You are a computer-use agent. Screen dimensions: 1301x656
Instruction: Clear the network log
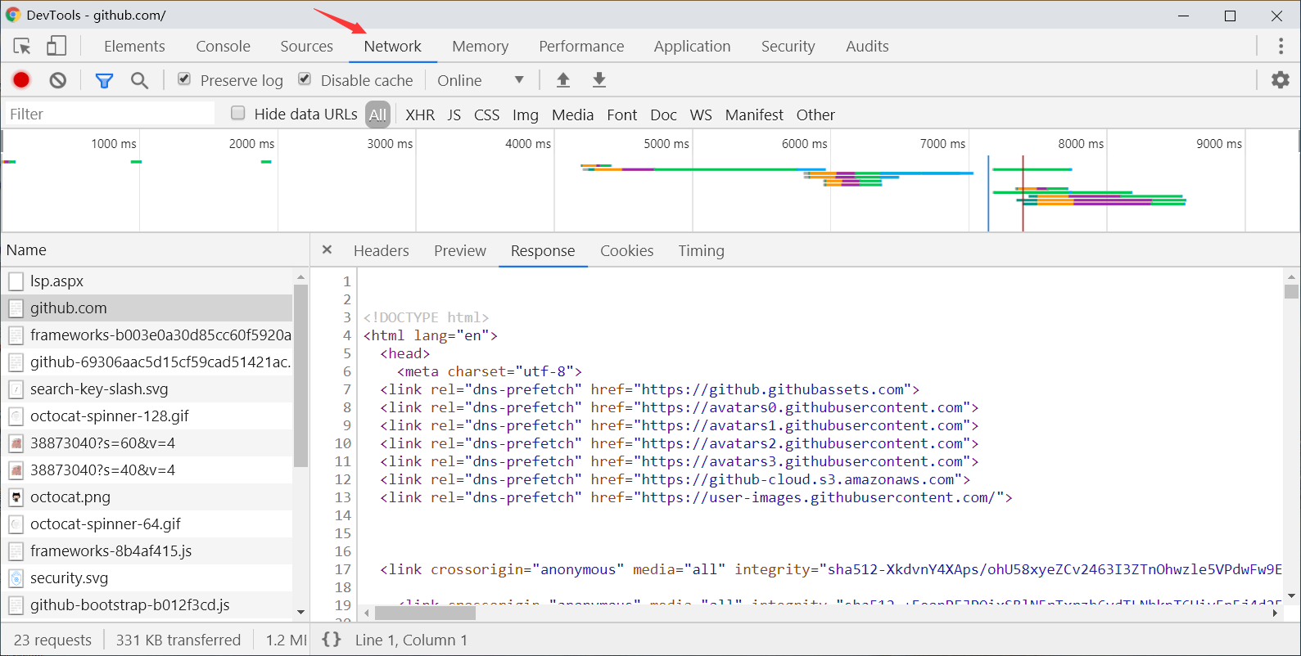click(x=57, y=80)
